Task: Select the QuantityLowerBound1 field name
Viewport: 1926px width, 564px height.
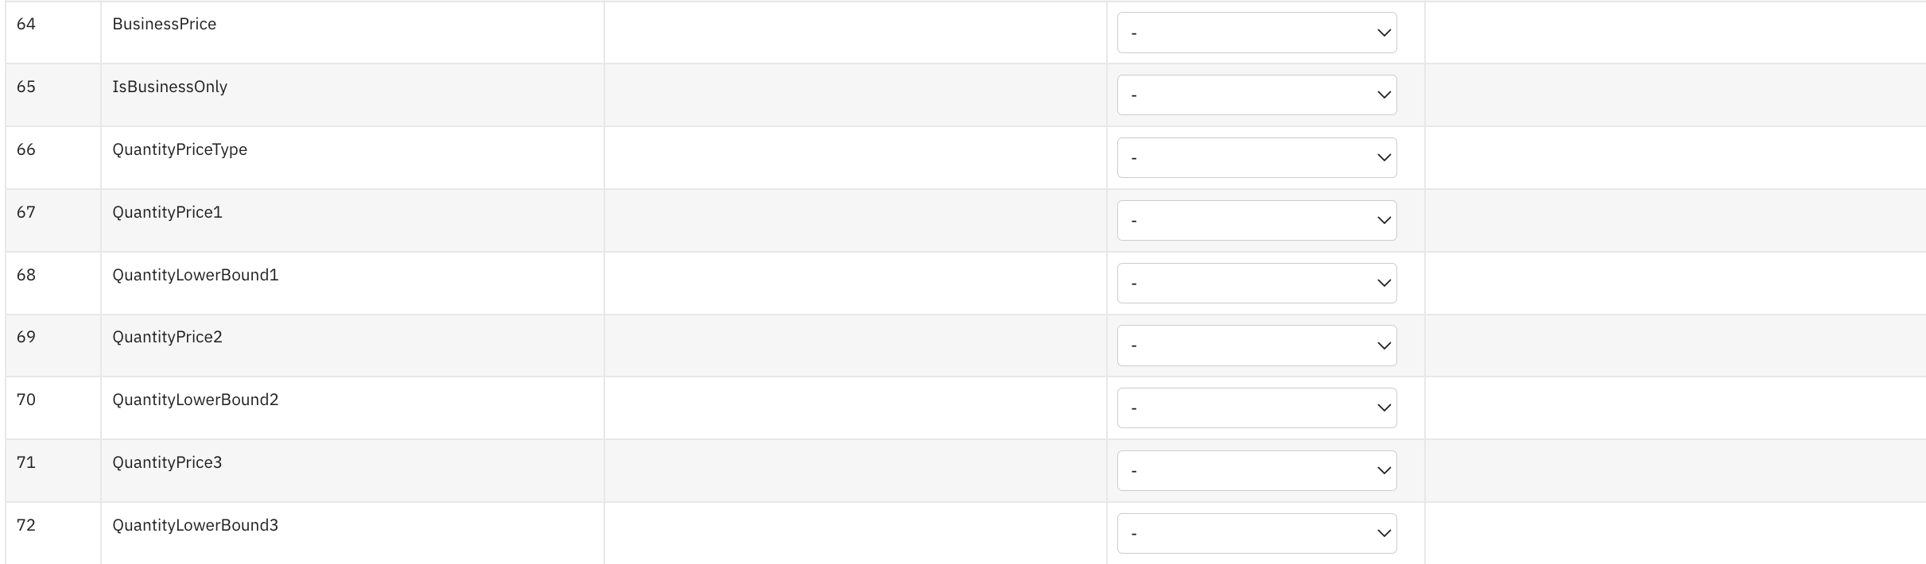Action: pos(196,275)
